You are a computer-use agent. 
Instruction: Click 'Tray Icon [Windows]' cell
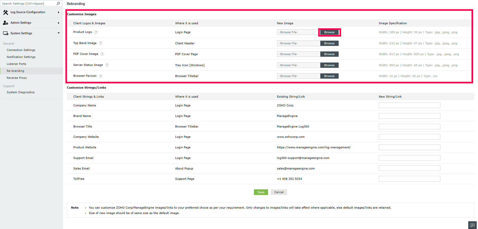click(x=190, y=65)
